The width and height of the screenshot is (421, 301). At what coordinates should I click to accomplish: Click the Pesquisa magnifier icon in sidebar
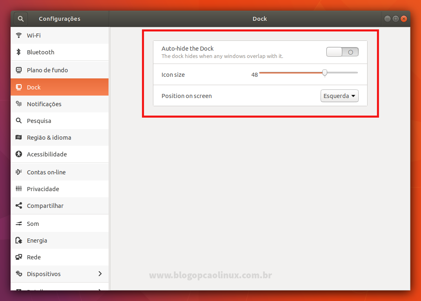pos(19,120)
